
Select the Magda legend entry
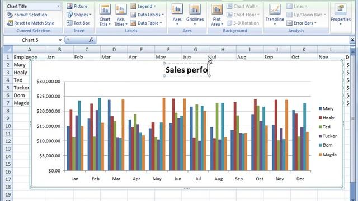click(328, 155)
